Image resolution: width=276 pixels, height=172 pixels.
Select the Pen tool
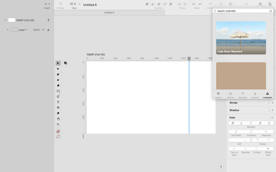point(58,75)
